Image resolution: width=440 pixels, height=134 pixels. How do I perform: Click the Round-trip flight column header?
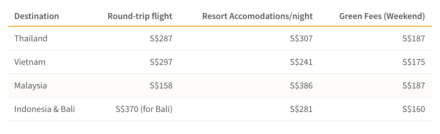tap(140, 16)
